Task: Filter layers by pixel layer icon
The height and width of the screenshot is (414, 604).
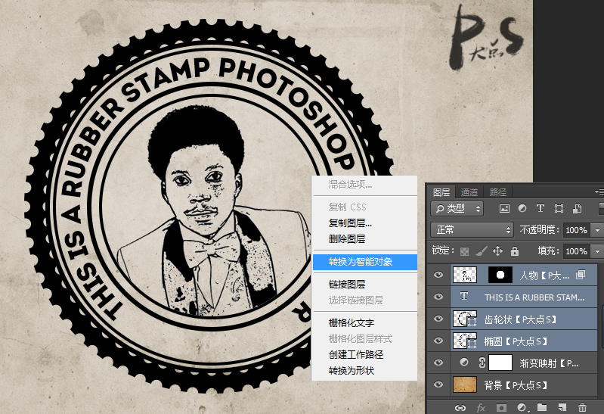Action: 504,209
